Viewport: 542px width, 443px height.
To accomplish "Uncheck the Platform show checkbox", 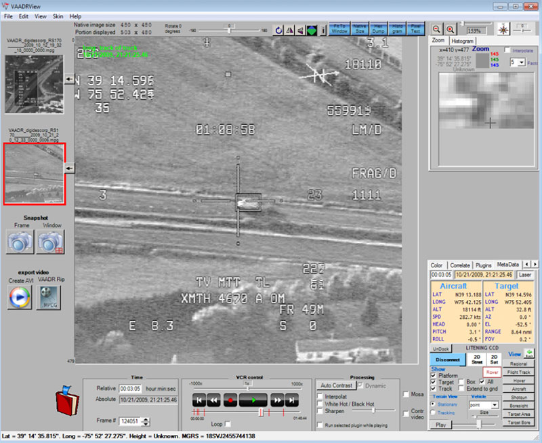I will click(434, 375).
